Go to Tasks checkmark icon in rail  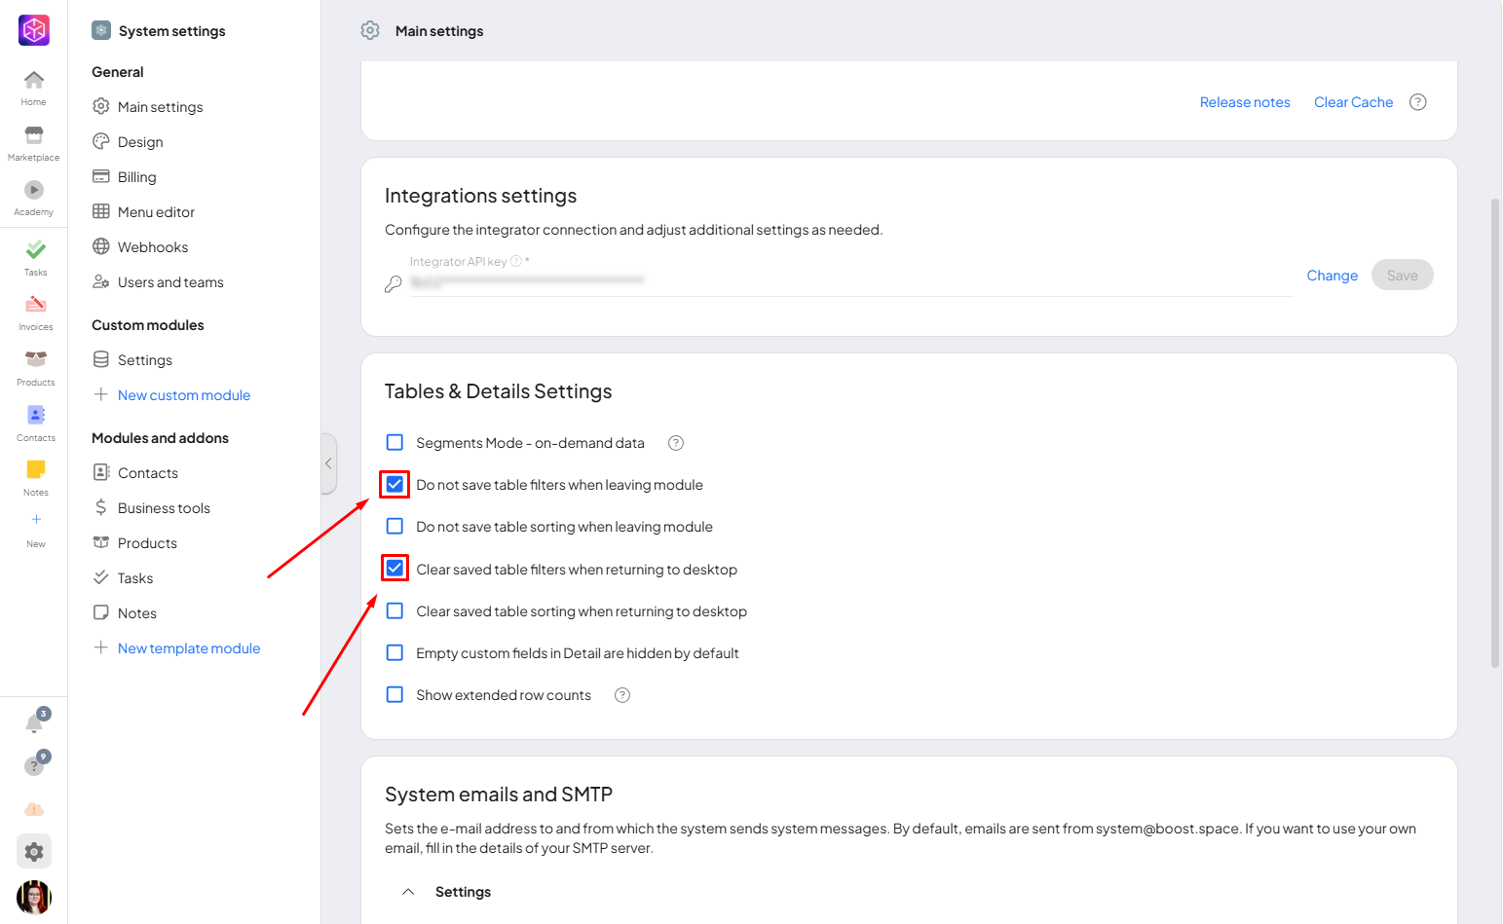coord(35,250)
